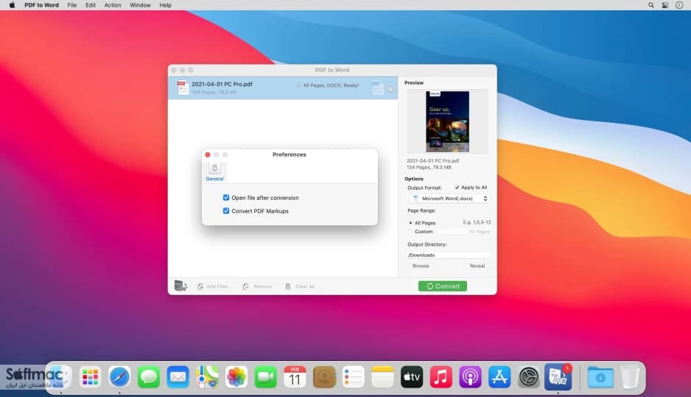This screenshot has width=691, height=397.
Task: Open PDF to Word app in Dock
Action: click(x=558, y=376)
